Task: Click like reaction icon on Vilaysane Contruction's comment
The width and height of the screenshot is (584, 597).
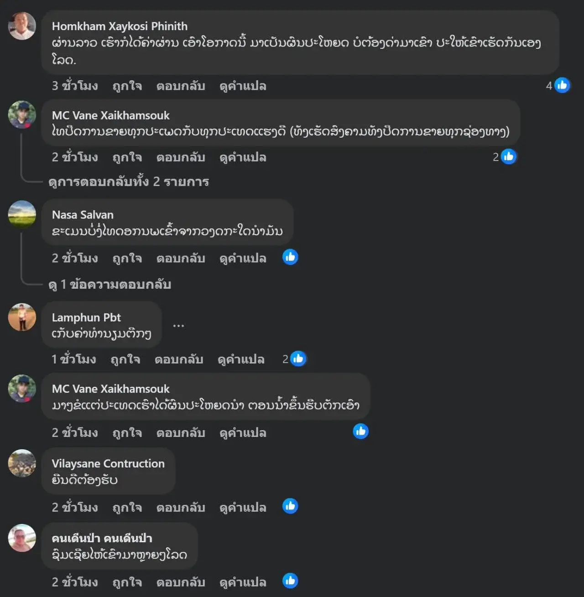Action: coord(290,506)
